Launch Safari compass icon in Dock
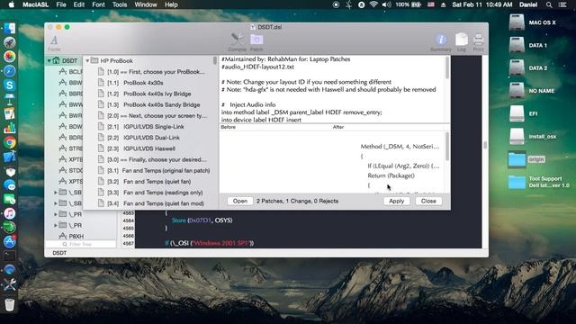 pos(10,71)
